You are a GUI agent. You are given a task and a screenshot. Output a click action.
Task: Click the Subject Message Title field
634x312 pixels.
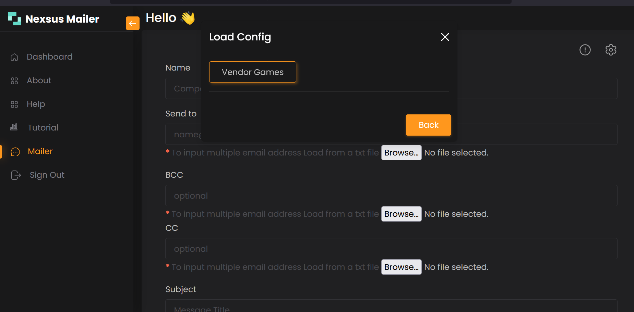point(391,306)
